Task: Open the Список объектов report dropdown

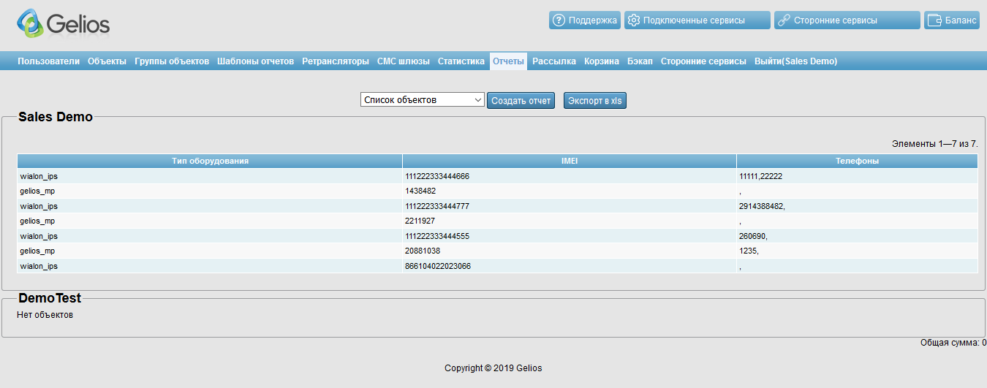Action: pyautogui.click(x=423, y=100)
